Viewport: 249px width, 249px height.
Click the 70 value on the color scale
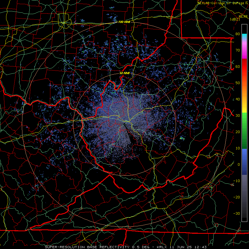coord(238,50)
